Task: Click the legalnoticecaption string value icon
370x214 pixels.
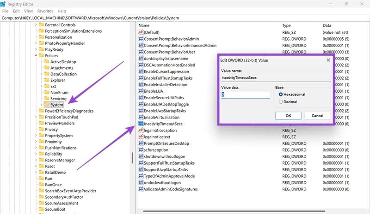Action: pos(141,131)
